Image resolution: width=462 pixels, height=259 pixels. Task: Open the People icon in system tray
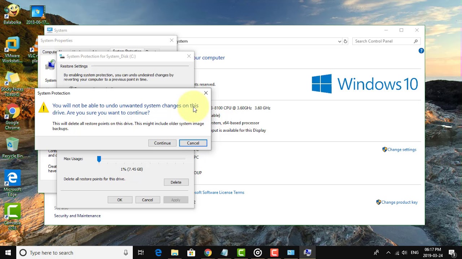[376, 253]
